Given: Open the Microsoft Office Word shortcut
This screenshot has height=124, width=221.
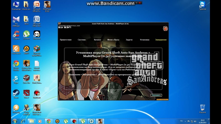Looking at the screenshot, I should pos(37,21).
